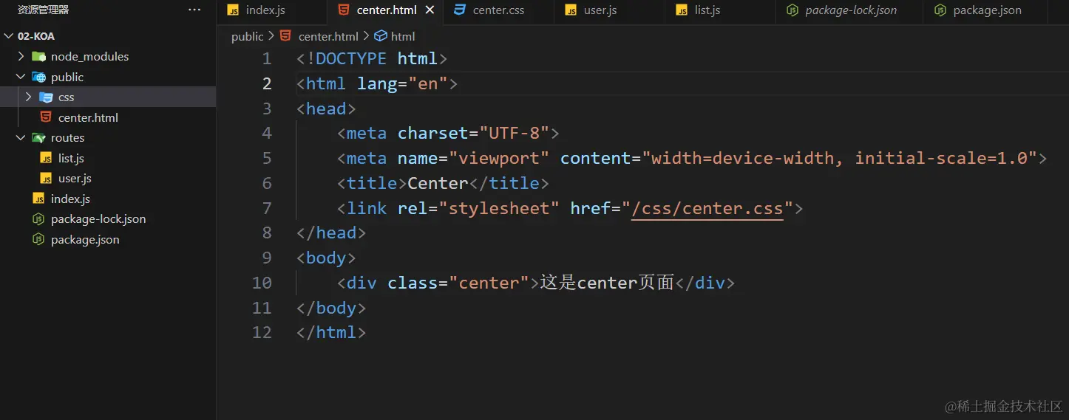Click the symbol cube icon in breadcrumb

pyautogui.click(x=381, y=35)
